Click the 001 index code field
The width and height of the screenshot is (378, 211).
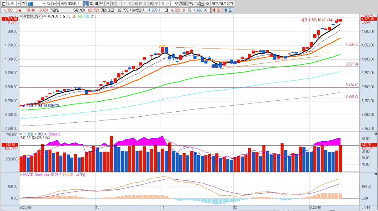34,3
